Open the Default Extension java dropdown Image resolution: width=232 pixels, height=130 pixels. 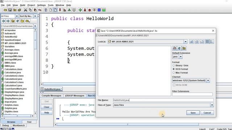[181, 57]
